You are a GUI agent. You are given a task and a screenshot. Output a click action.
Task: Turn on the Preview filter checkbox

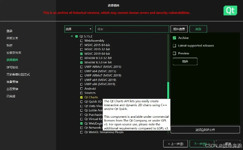click(174, 53)
